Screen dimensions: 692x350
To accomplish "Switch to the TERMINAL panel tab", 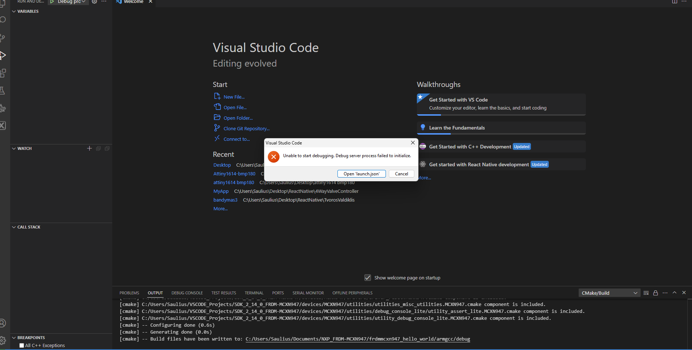I will coord(254,293).
